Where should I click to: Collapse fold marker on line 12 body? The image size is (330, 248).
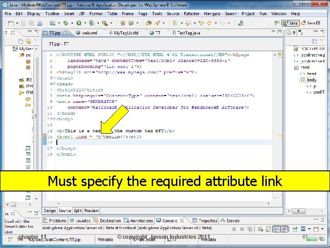click(x=54, y=119)
